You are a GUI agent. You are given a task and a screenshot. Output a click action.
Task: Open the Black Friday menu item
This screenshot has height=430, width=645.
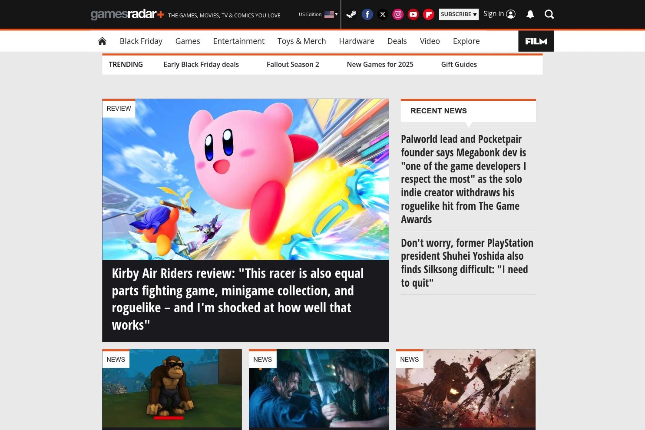(x=141, y=41)
